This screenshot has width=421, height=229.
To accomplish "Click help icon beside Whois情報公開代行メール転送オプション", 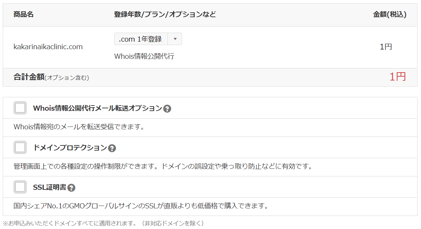I will pyautogui.click(x=167, y=109).
